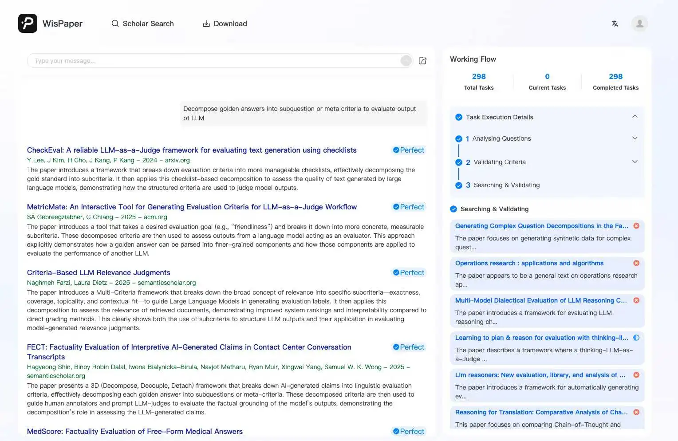Click the 298 Total Tasks counter
The width and height of the screenshot is (678, 441).
pyautogui.click(x=479, y=82)
